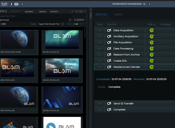This screenshot has height=128, width=175.
Task: Click MediaConvert Render green status check
Action: tap(152, 67)
